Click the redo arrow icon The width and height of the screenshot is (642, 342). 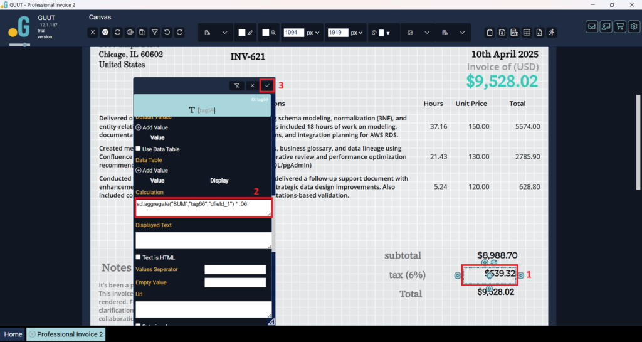(179, 32)
